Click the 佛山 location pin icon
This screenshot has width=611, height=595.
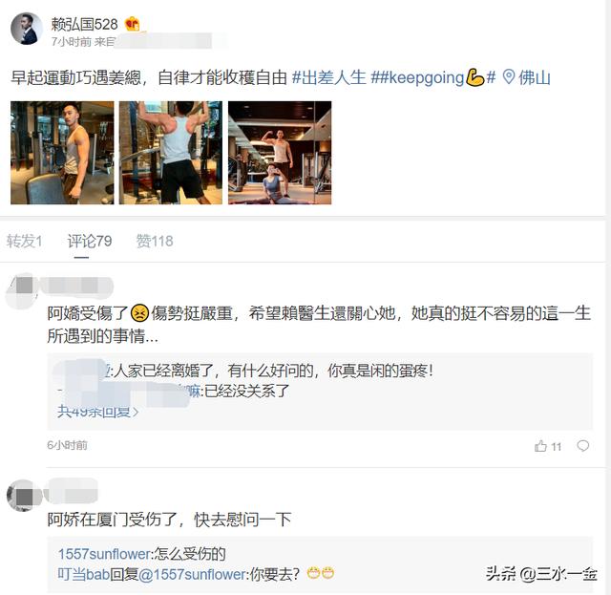(x=509, y=76)
